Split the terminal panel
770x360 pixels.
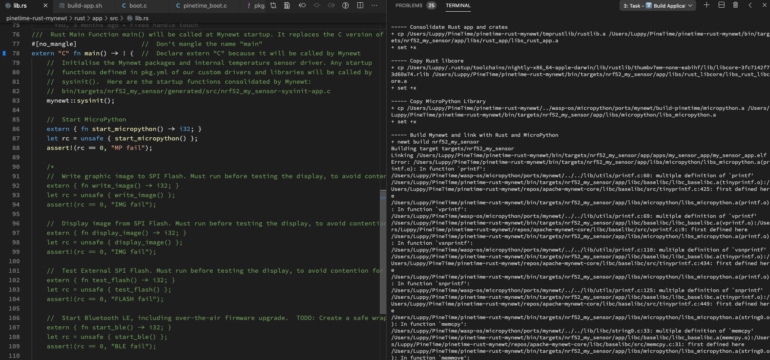coord(721,5)
